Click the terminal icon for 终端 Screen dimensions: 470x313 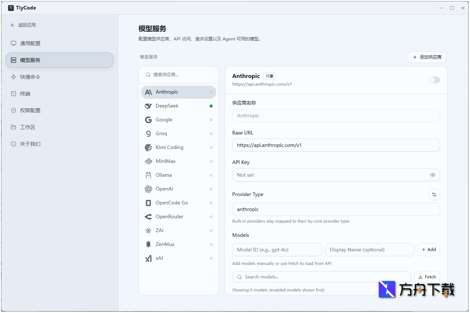[x=13, y=94]
